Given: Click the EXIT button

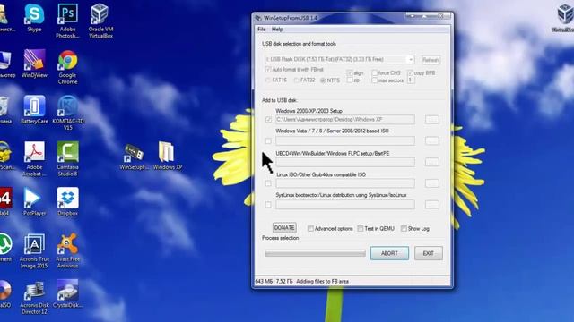Looking at the screenshot, I should tap(429, 253).
